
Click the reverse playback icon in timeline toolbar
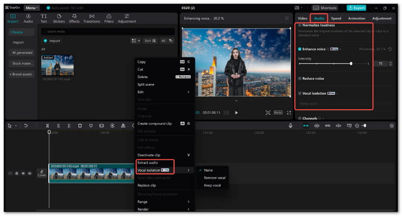[x=112, y=125]
